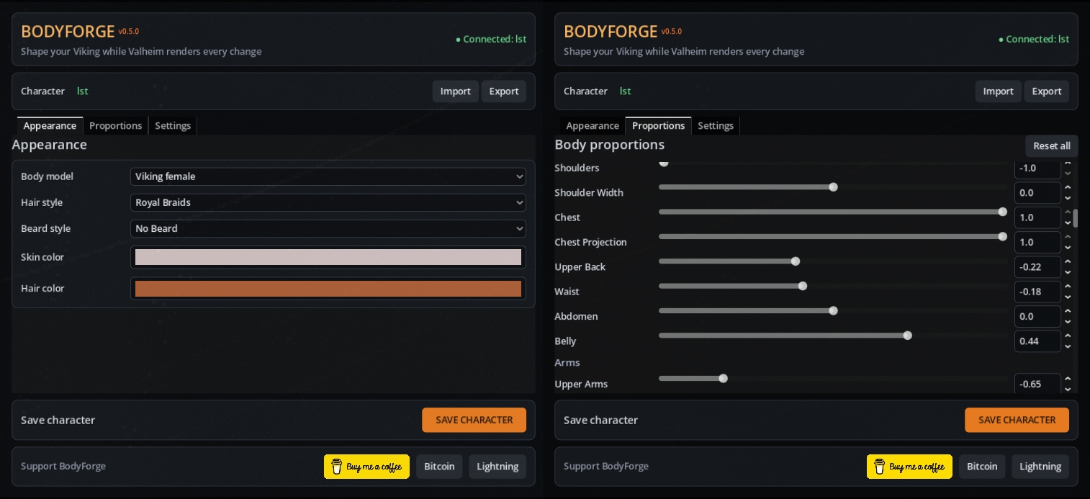Viewport: 1090px width, 499px height.
Task: Focus the Belly value field 0.44
Action: pyautogui.click(x=1037, y=341)
